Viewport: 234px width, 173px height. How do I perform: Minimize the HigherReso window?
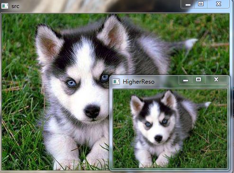(186, 80)
